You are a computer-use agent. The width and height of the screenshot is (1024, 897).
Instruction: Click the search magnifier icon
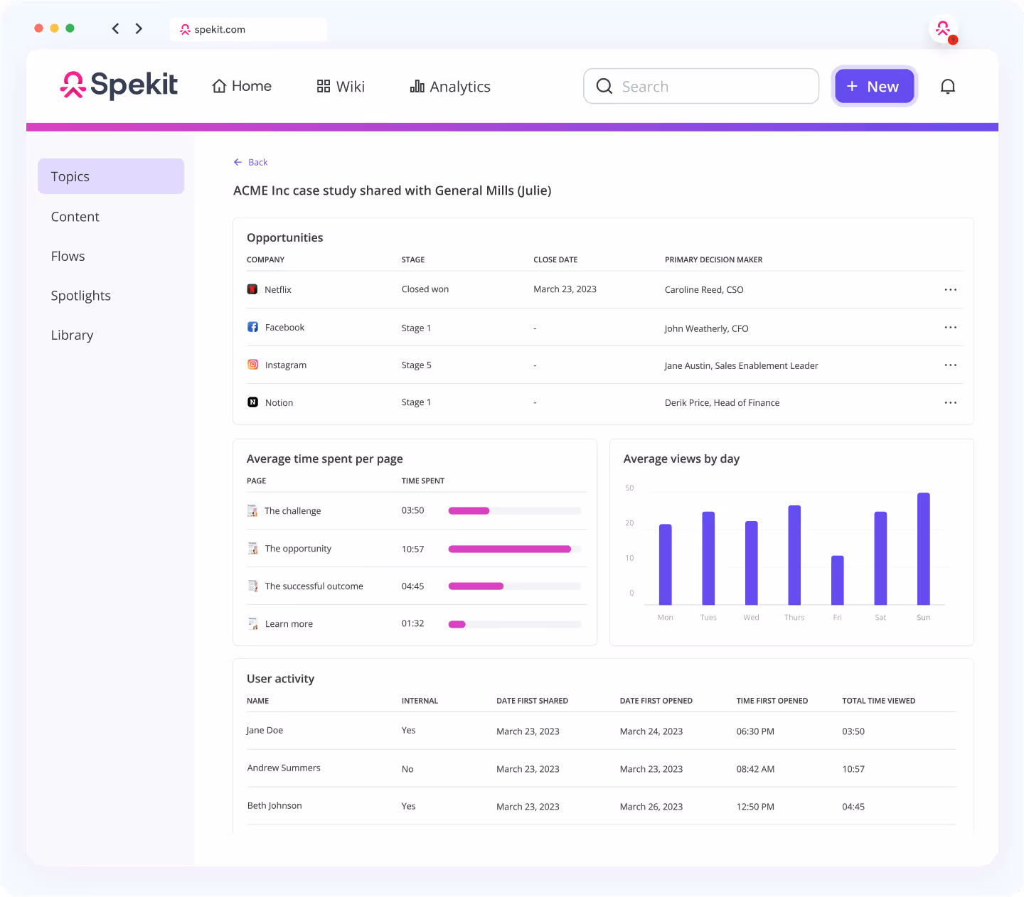(604, 86)
